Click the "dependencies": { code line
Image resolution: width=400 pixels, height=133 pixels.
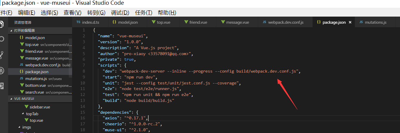pyautogui.click(x=118, y=112)
